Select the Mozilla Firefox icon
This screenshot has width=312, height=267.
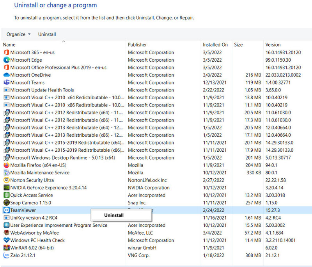click(x=6, y=165)
